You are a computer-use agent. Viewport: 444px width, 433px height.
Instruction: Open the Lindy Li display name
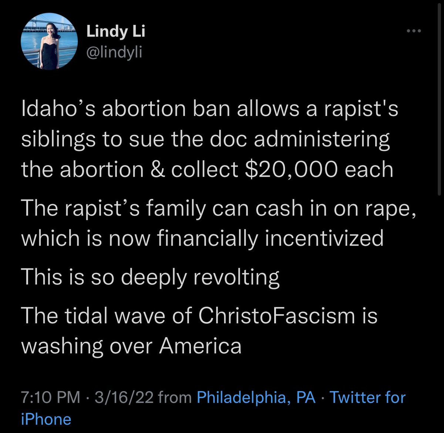[x=116, y=32]
